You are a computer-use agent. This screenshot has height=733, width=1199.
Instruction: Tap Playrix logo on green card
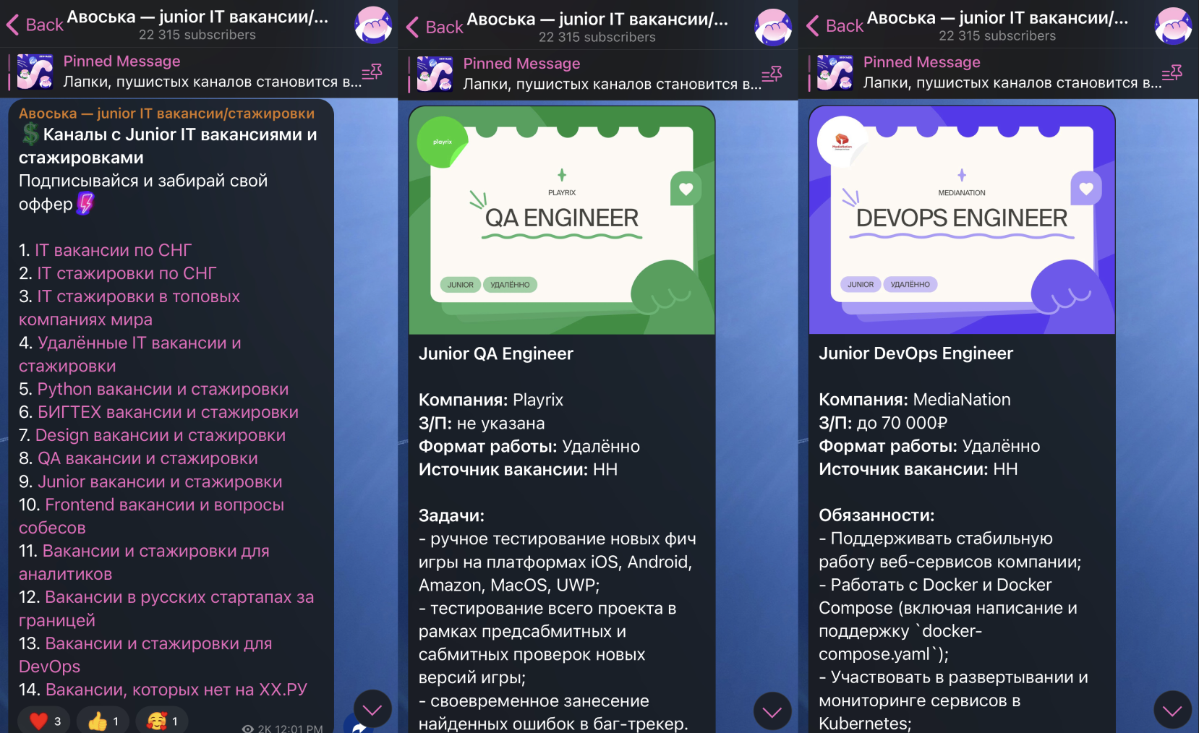(x=442, y=142)
